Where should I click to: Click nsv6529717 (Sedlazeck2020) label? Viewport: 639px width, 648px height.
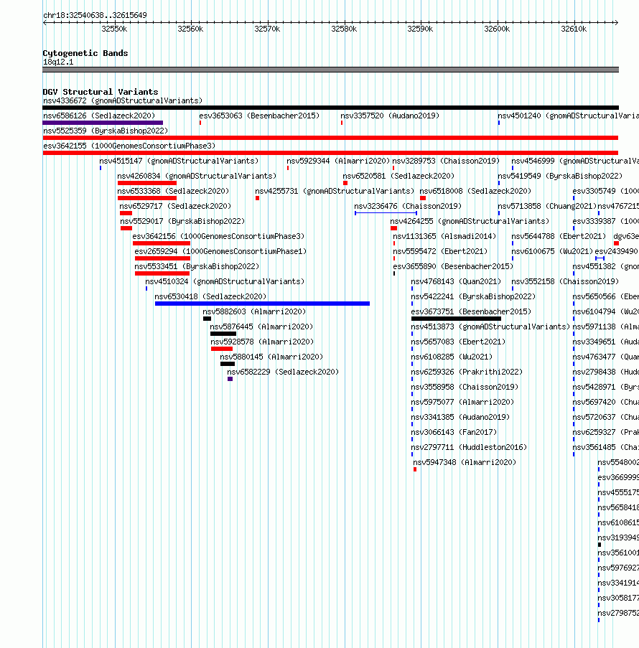pyautogui.click(x=175, y=206)
